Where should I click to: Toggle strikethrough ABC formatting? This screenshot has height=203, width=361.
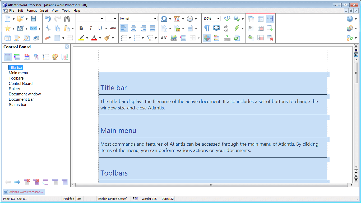(113, 28)
